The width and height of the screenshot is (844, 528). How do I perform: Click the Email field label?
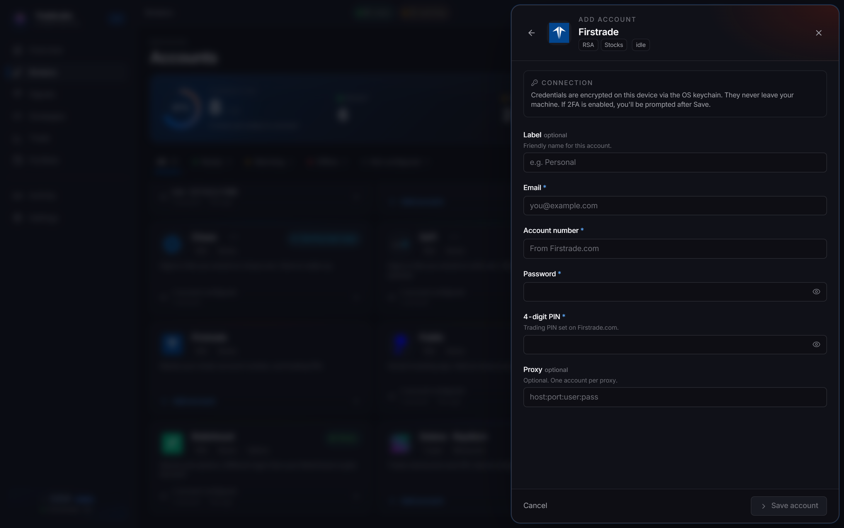tap(532, 188)
